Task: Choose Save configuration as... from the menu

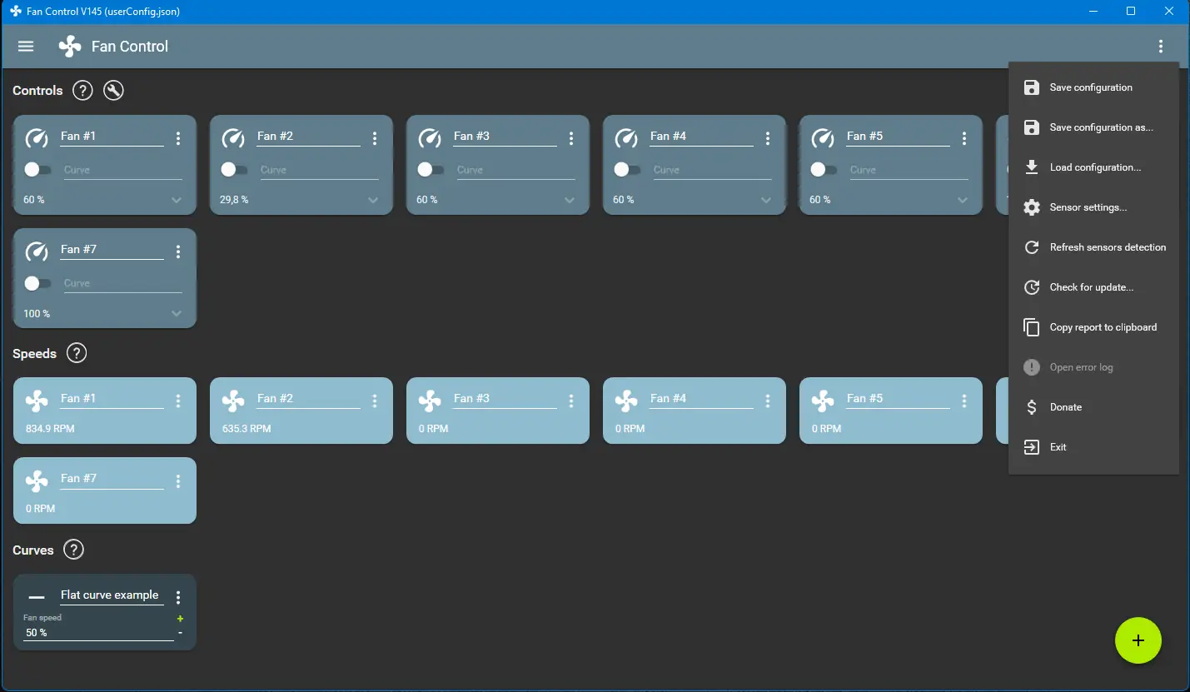Action: tap(1093, 127)
